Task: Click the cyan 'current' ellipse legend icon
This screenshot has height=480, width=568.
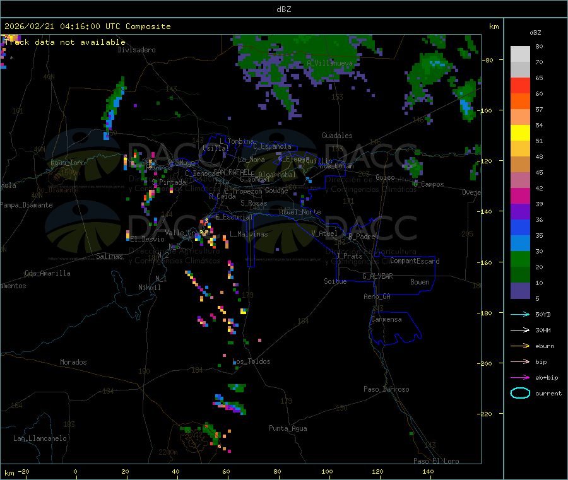Action: (x=520, y=393)
